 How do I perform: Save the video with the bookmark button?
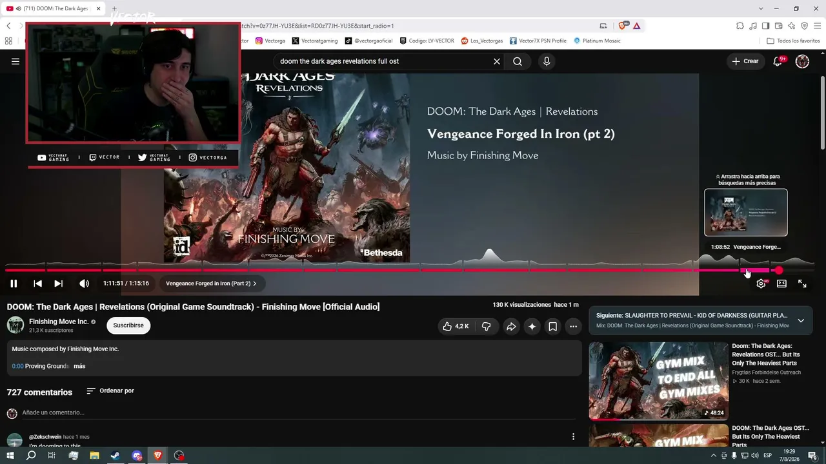(x=552, y=327)
